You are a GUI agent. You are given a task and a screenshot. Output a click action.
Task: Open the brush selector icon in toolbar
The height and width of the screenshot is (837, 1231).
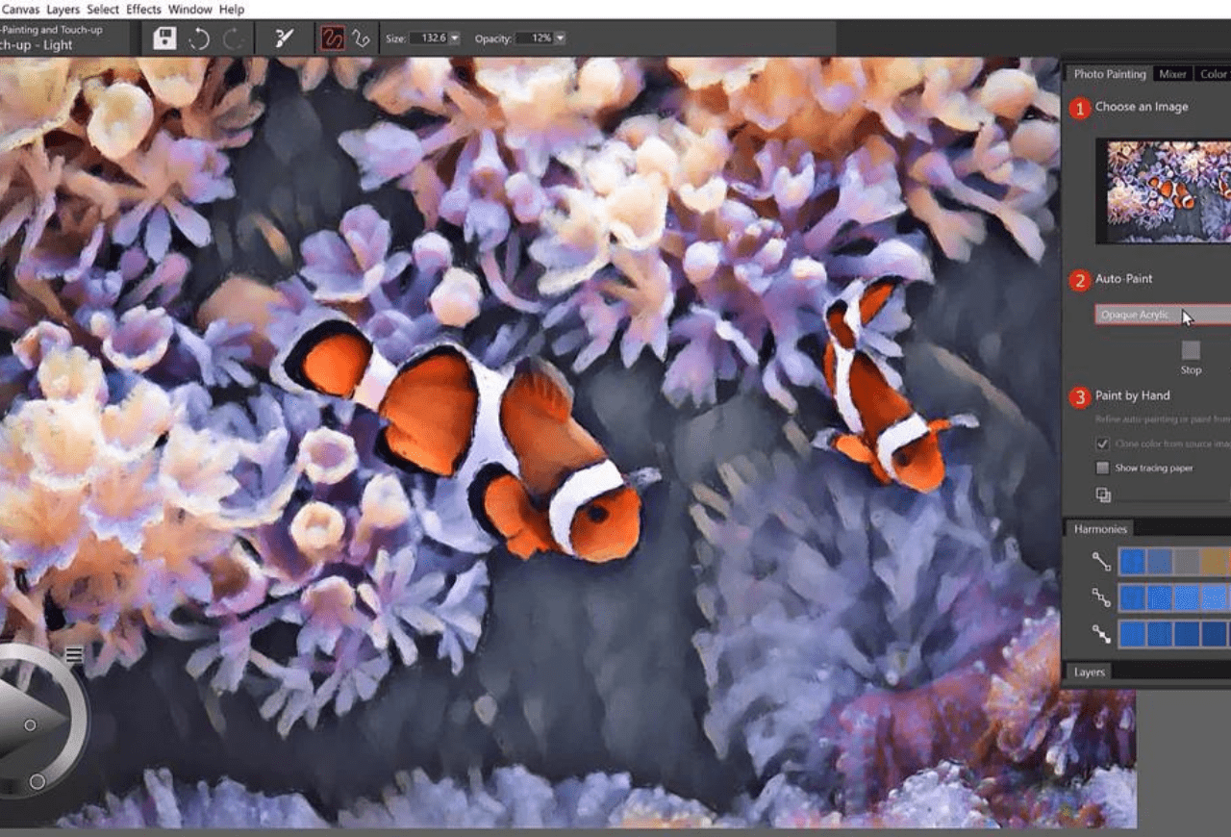pos(284,38)
